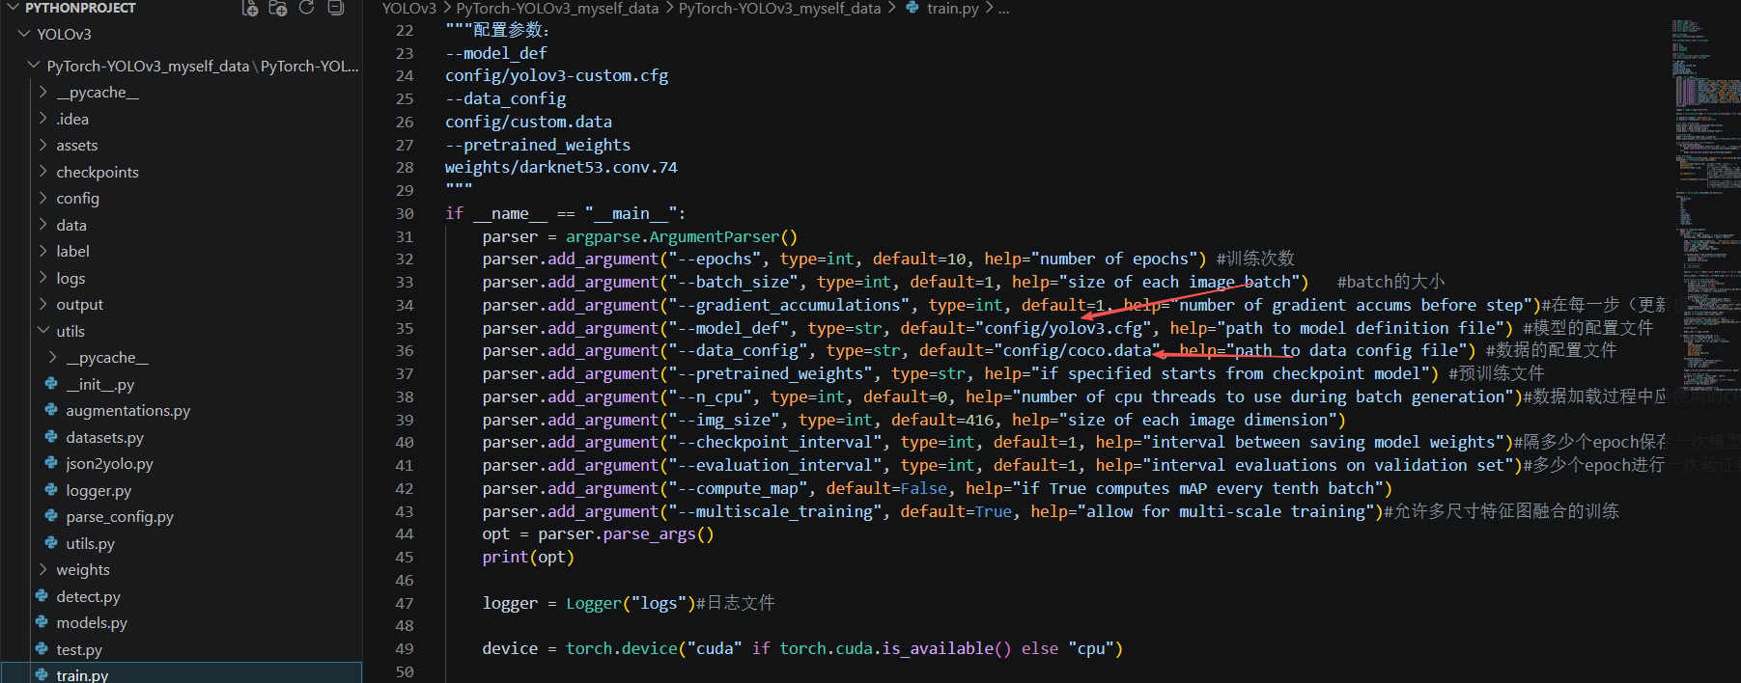Image resolution: width=1741 pixels, height=683 pixels.
Task: Click on "Logger" call on line 47
Action: tap(594, 603)
